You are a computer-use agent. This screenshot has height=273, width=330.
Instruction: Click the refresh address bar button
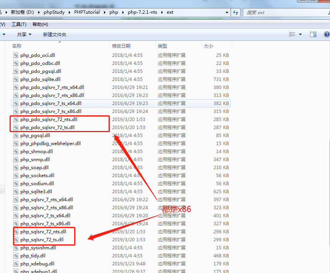236,12
